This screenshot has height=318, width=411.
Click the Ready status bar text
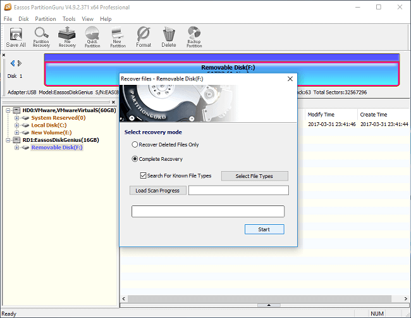click(x=9, y=314)
